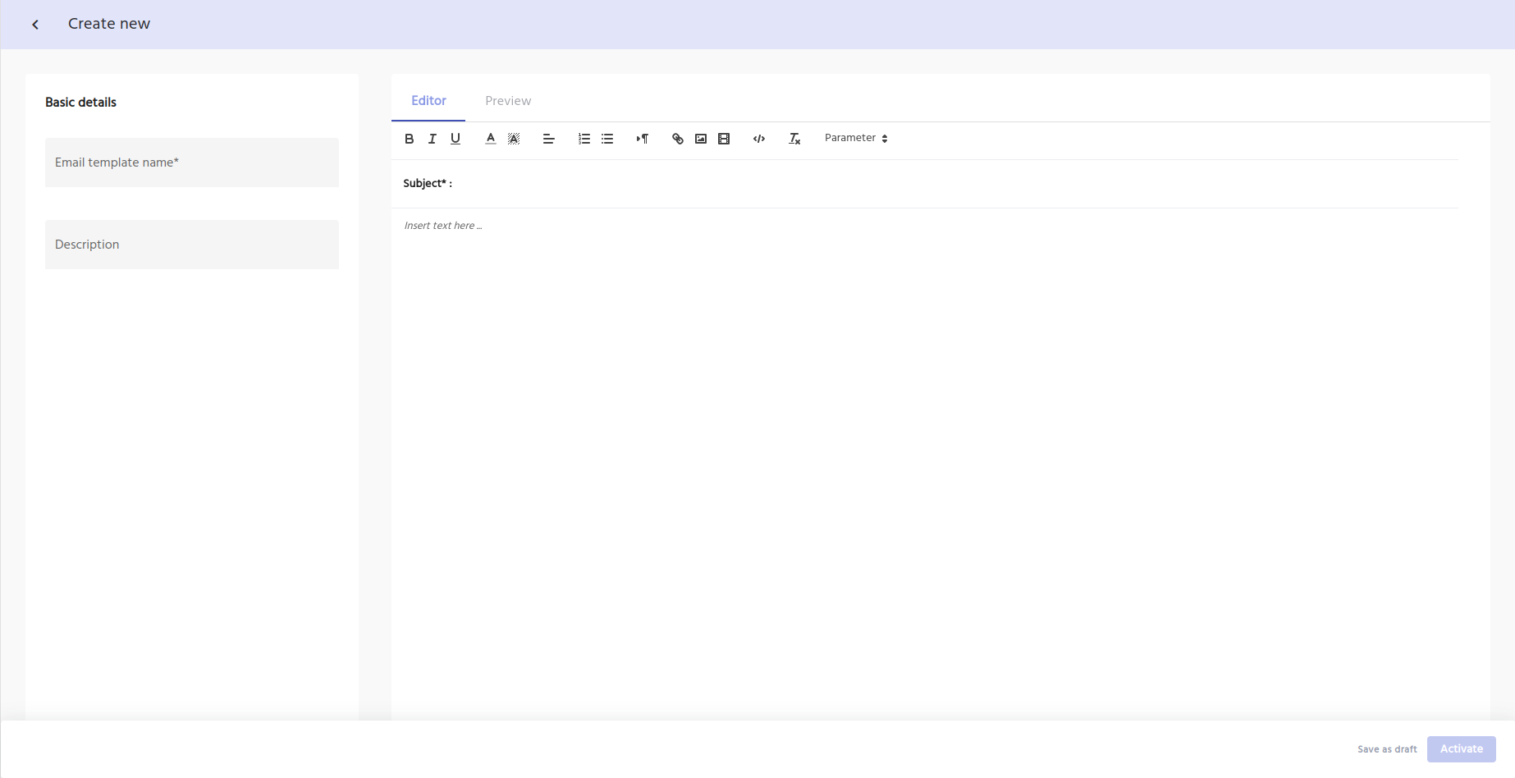Screen dimensions: 1515x778
Task: Open the text background color picker
Action: (514, 139)
